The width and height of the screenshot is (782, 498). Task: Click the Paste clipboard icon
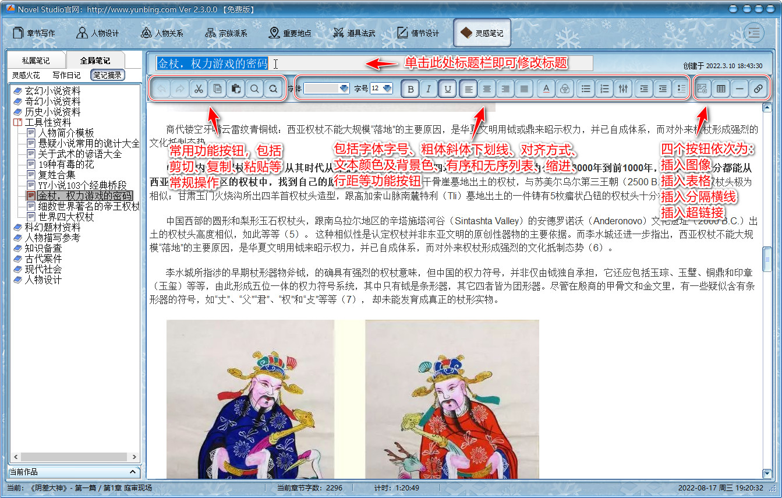pos(236,89)
